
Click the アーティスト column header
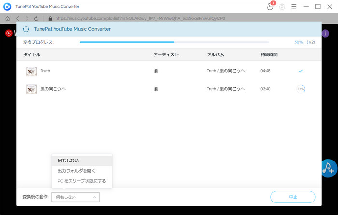(x=166, y=54)
